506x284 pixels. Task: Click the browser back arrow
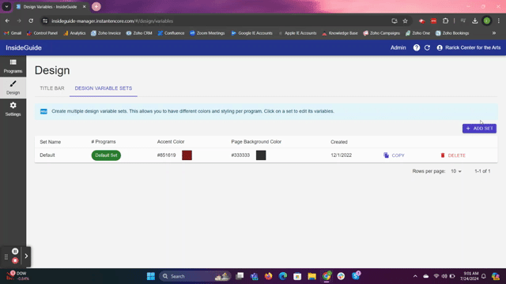tap(7, 21)
